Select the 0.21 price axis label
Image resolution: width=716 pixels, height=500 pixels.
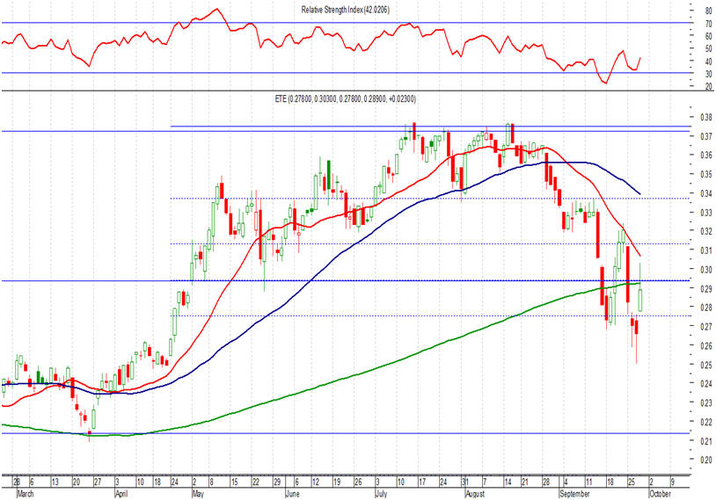pos(706,441)
